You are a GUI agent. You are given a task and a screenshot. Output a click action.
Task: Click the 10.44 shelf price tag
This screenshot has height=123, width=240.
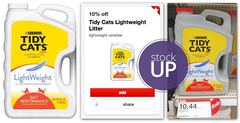tap(194, 108)
